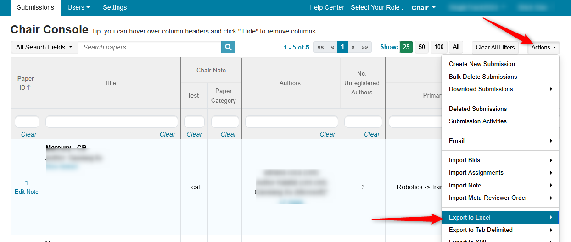
Task: Select Export to Excel menu item
Action: [470, 217]
